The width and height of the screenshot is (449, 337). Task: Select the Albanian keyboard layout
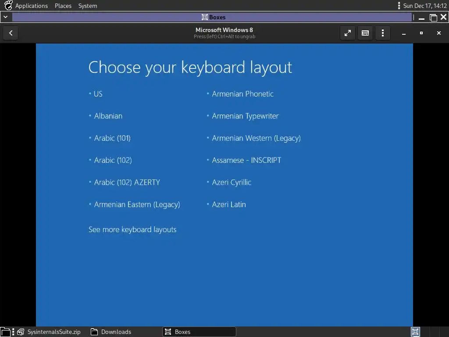point(108,116)
